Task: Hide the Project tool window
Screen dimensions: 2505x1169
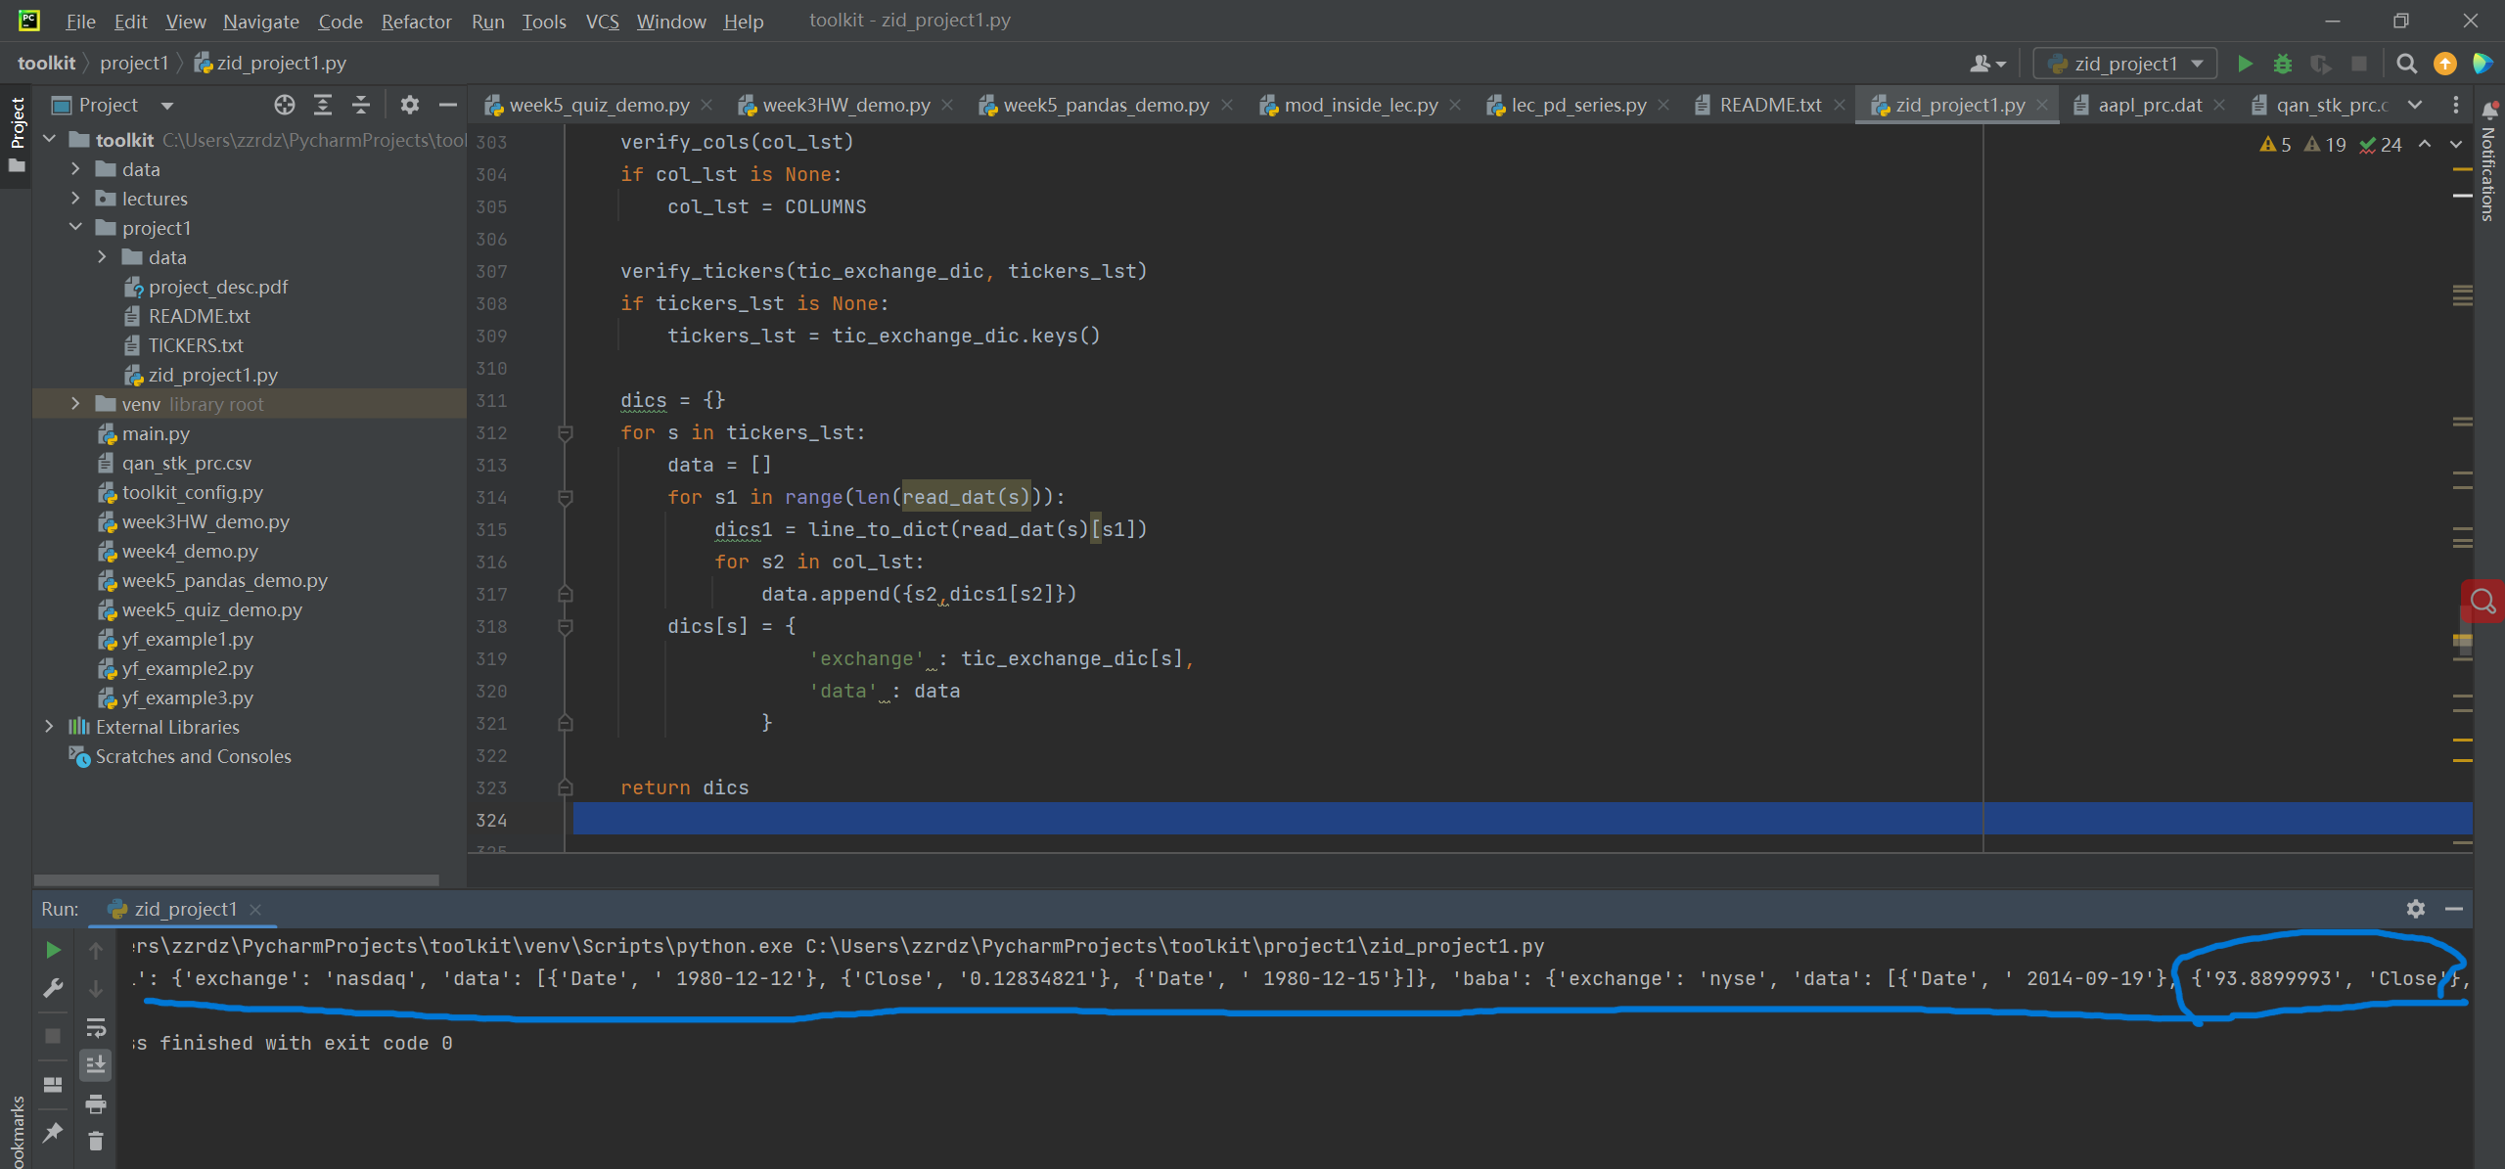Action: coord(448,105)
